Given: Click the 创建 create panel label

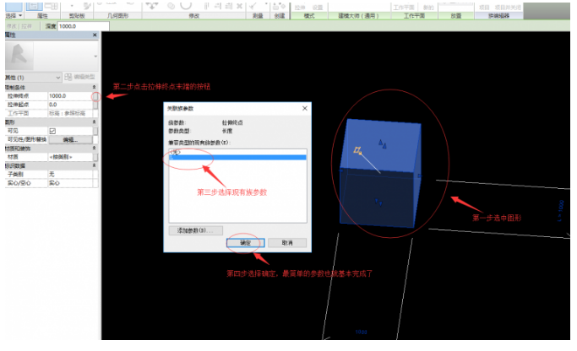Looking at the screenshot, I should [280, 16].
